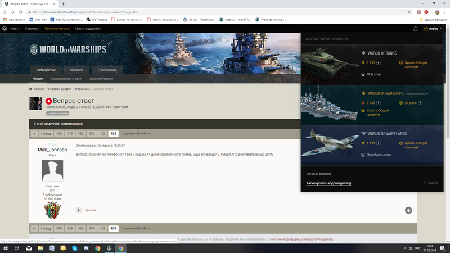Screen dimensions: 450x253
Task: Click the double-arrow first page button
Action: coord(34,134)
